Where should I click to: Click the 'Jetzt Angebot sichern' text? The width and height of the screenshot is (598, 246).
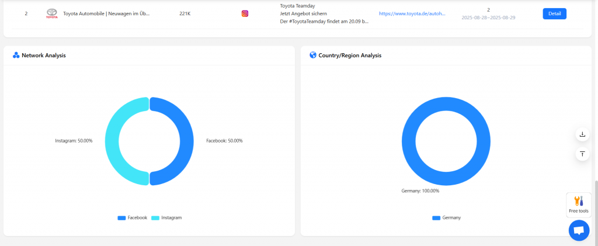(x=303, y=13)
